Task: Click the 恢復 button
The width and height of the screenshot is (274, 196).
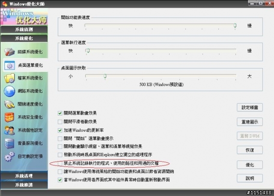Action: click(x=250, y=150)
